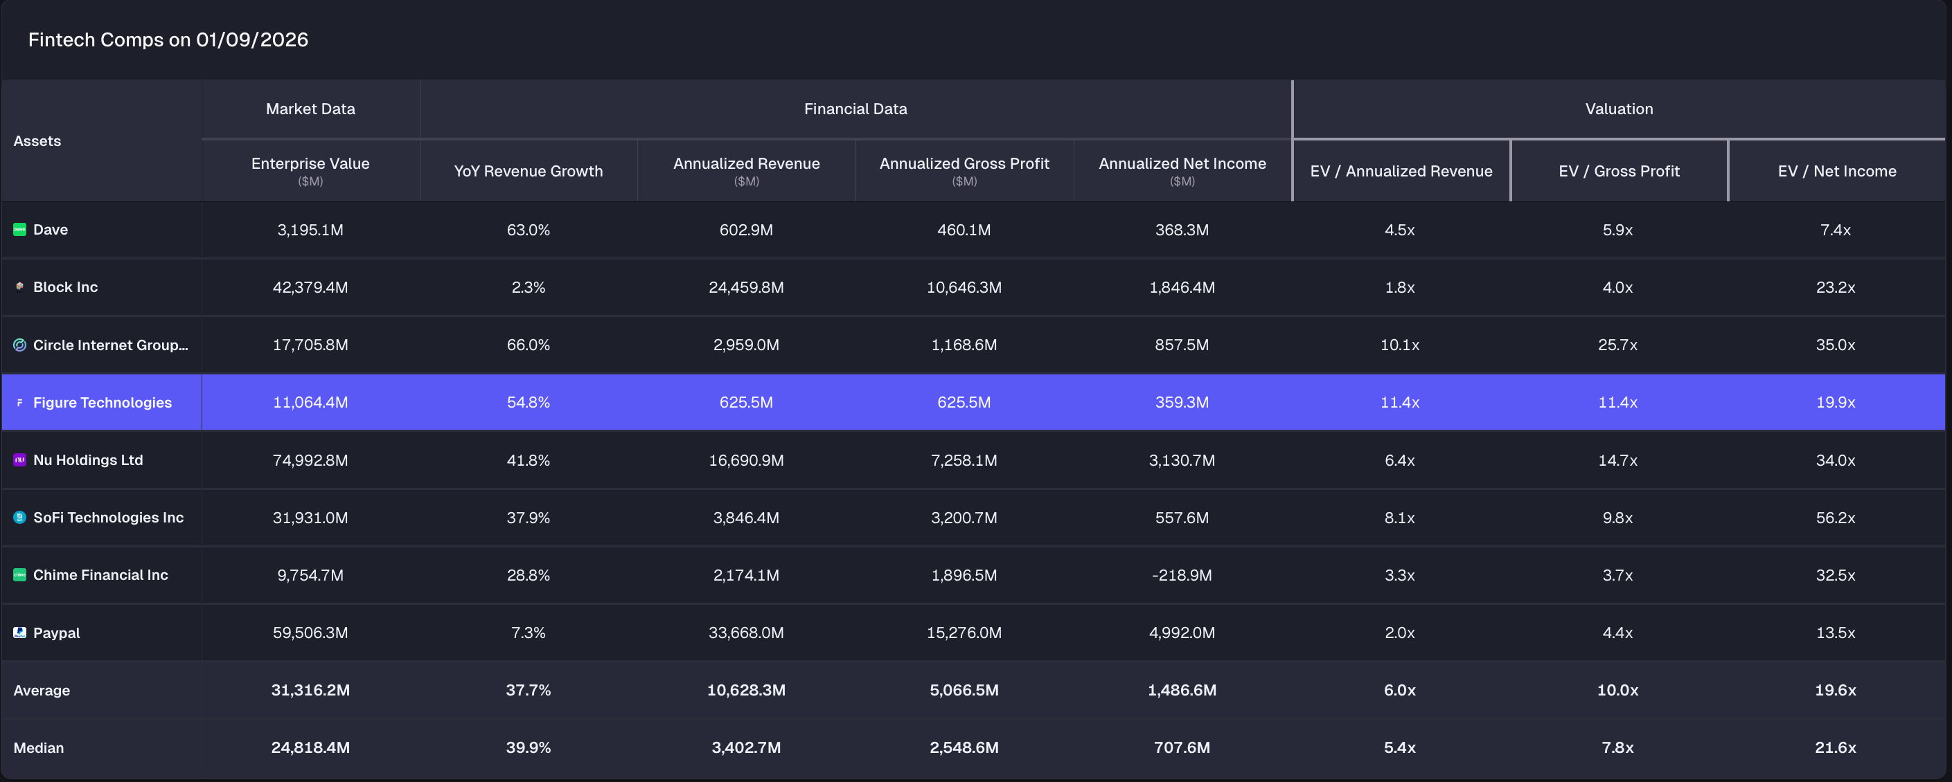Click Figure Technologies' 11,064.4M enterprise value cell
1952x782 pixels.
(x=310, y=403)
